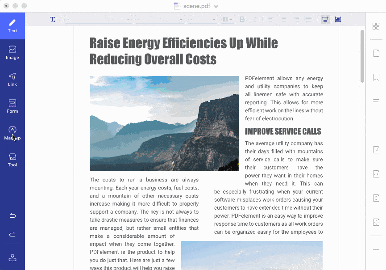
Task: Select the Text tool in sidebar
Action: [x=12, y=26]
